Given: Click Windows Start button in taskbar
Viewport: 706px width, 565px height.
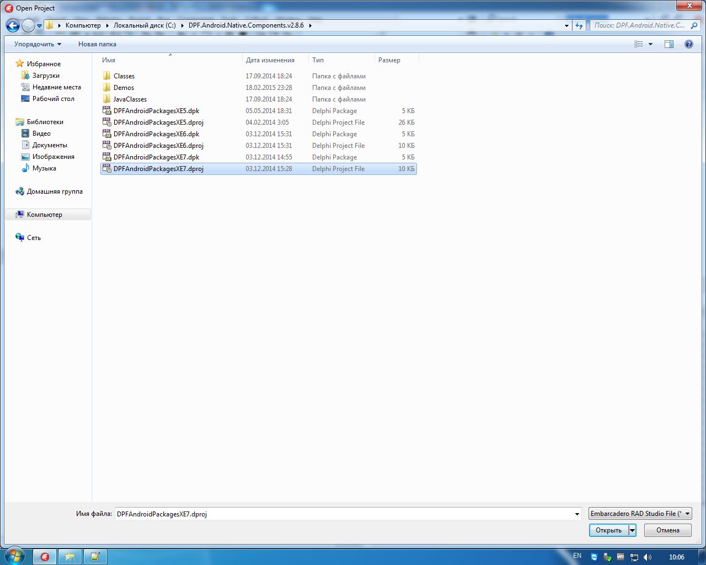Looking at the screenshot, I should 14,556.
